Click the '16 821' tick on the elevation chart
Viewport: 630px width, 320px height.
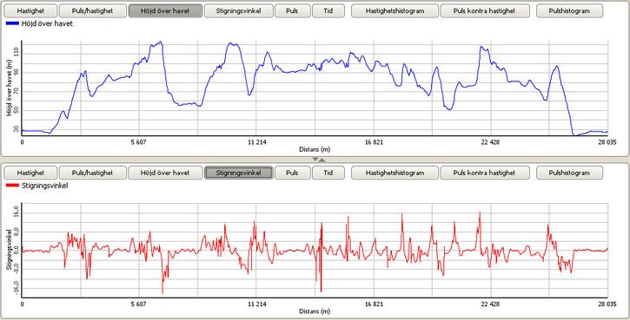tap(374, 142)
